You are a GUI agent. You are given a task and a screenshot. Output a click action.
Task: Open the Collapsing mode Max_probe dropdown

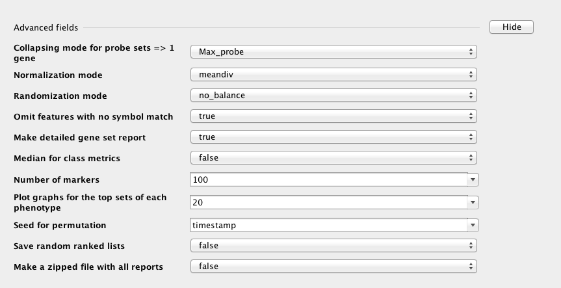333,51
